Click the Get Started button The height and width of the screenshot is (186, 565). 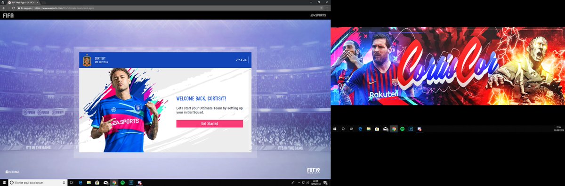point(210,123)
